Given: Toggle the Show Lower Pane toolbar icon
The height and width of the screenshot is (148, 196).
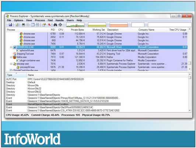Looking at the screenshot, I should tap(33, 25).
